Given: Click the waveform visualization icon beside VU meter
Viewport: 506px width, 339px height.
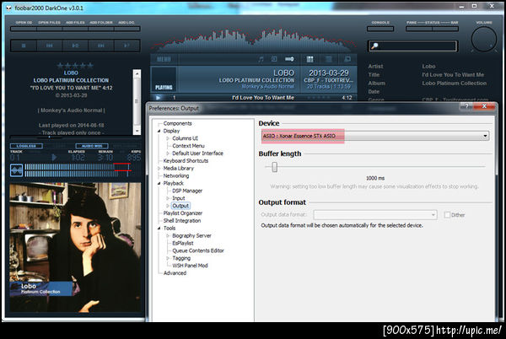Looking at the screenshot, I should [17, 170].
